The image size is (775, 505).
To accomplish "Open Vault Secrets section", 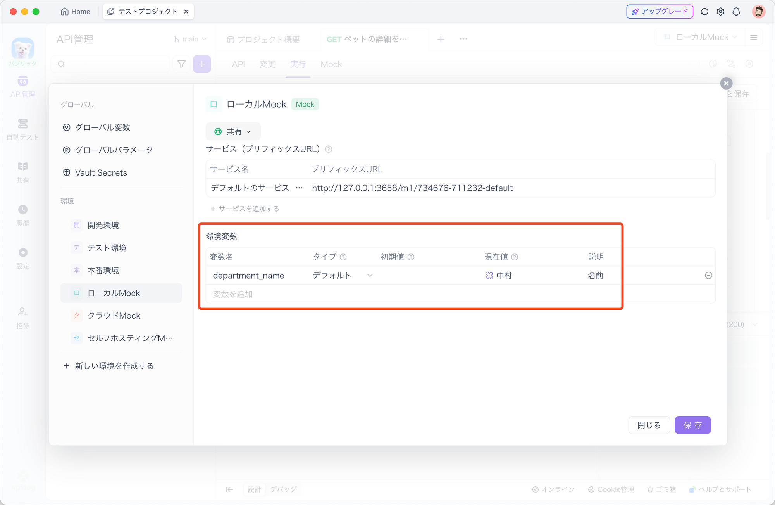I will pos(95,173).
